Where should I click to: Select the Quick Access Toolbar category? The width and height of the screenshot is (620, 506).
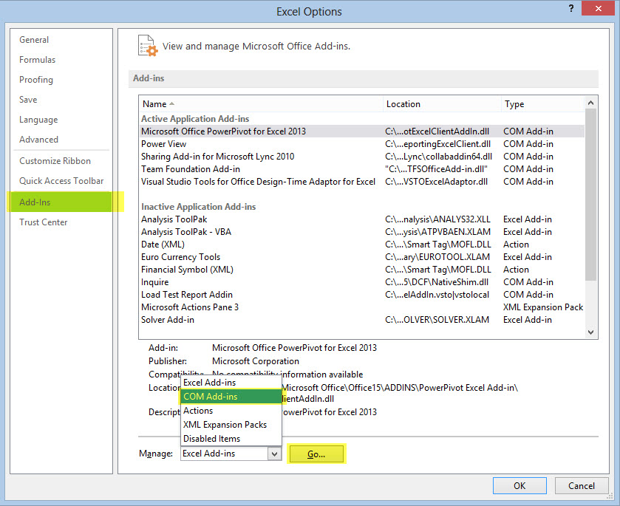coord(62,180)
